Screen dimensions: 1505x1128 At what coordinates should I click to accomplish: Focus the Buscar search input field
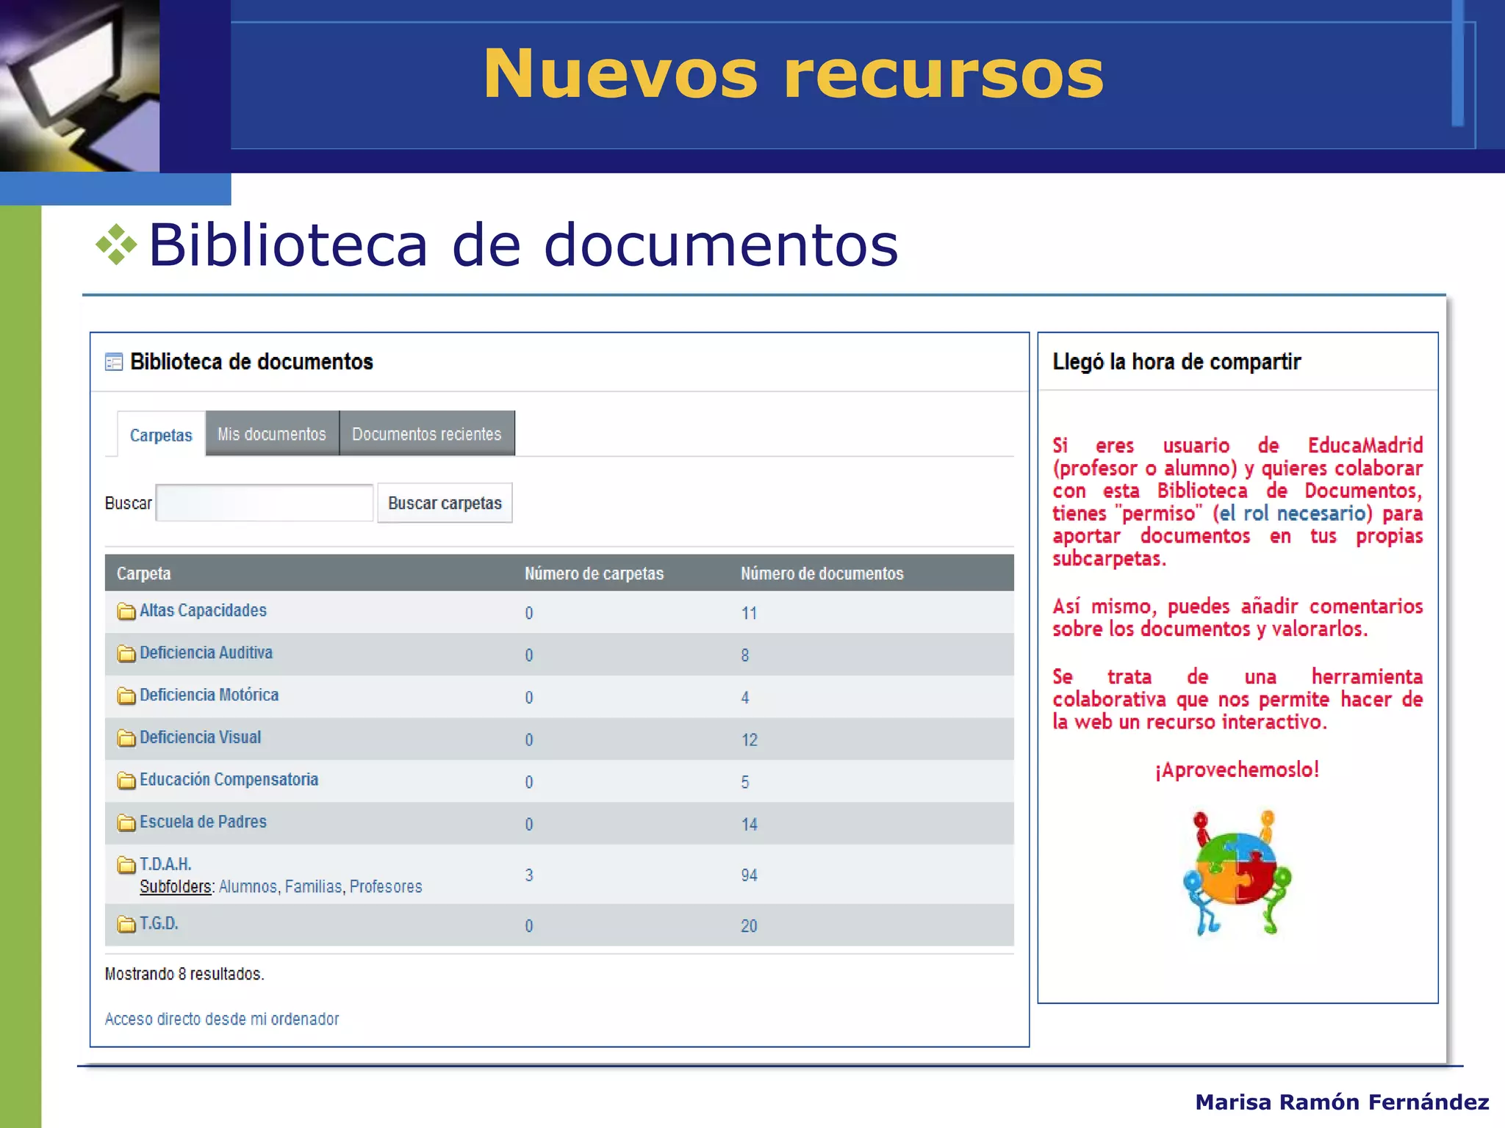pos(265,503)
